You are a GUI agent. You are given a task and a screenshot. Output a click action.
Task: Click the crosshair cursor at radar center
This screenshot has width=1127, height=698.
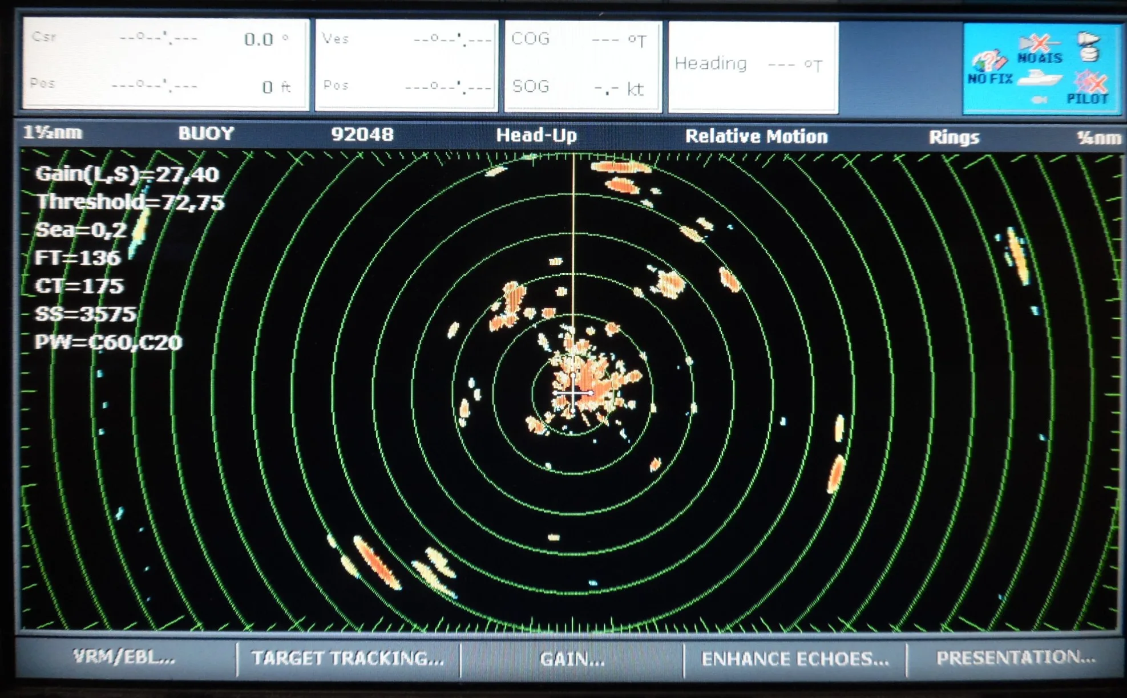pyautogui.click(x=572, y=392)
